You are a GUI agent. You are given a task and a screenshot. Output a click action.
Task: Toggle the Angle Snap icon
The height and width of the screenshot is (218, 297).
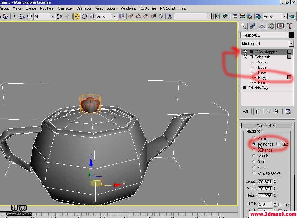point(138,16)
